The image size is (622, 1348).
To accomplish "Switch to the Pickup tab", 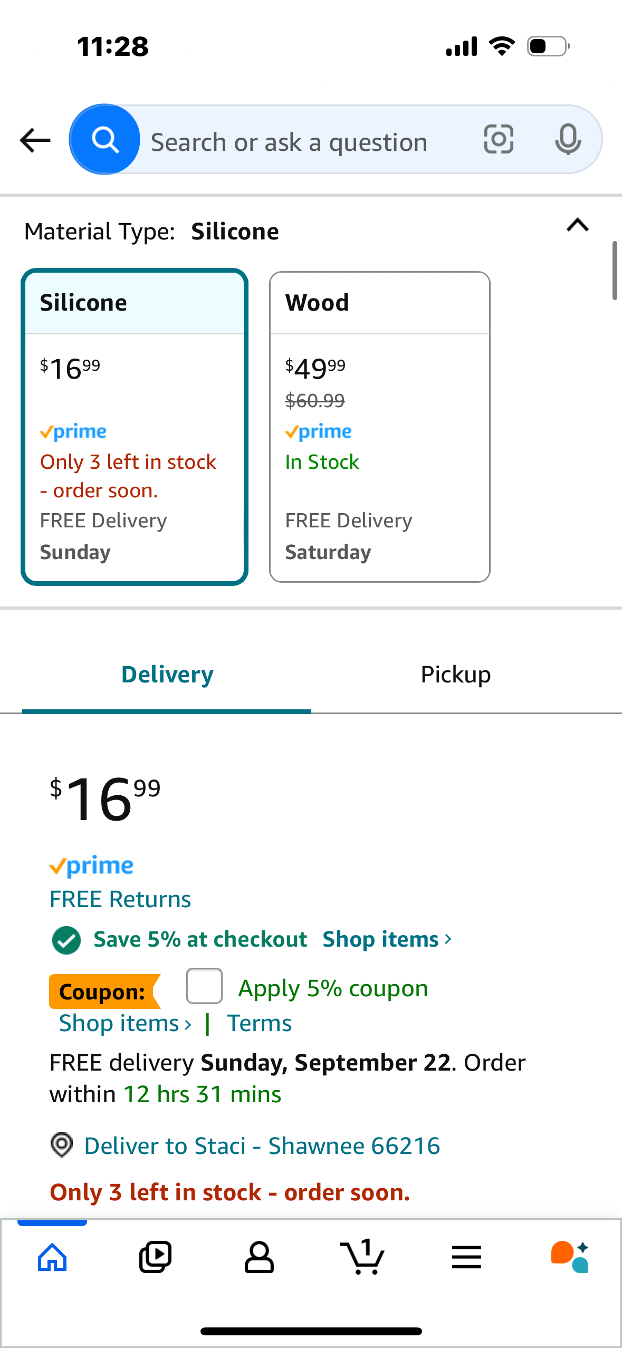I will click(456, 675).
